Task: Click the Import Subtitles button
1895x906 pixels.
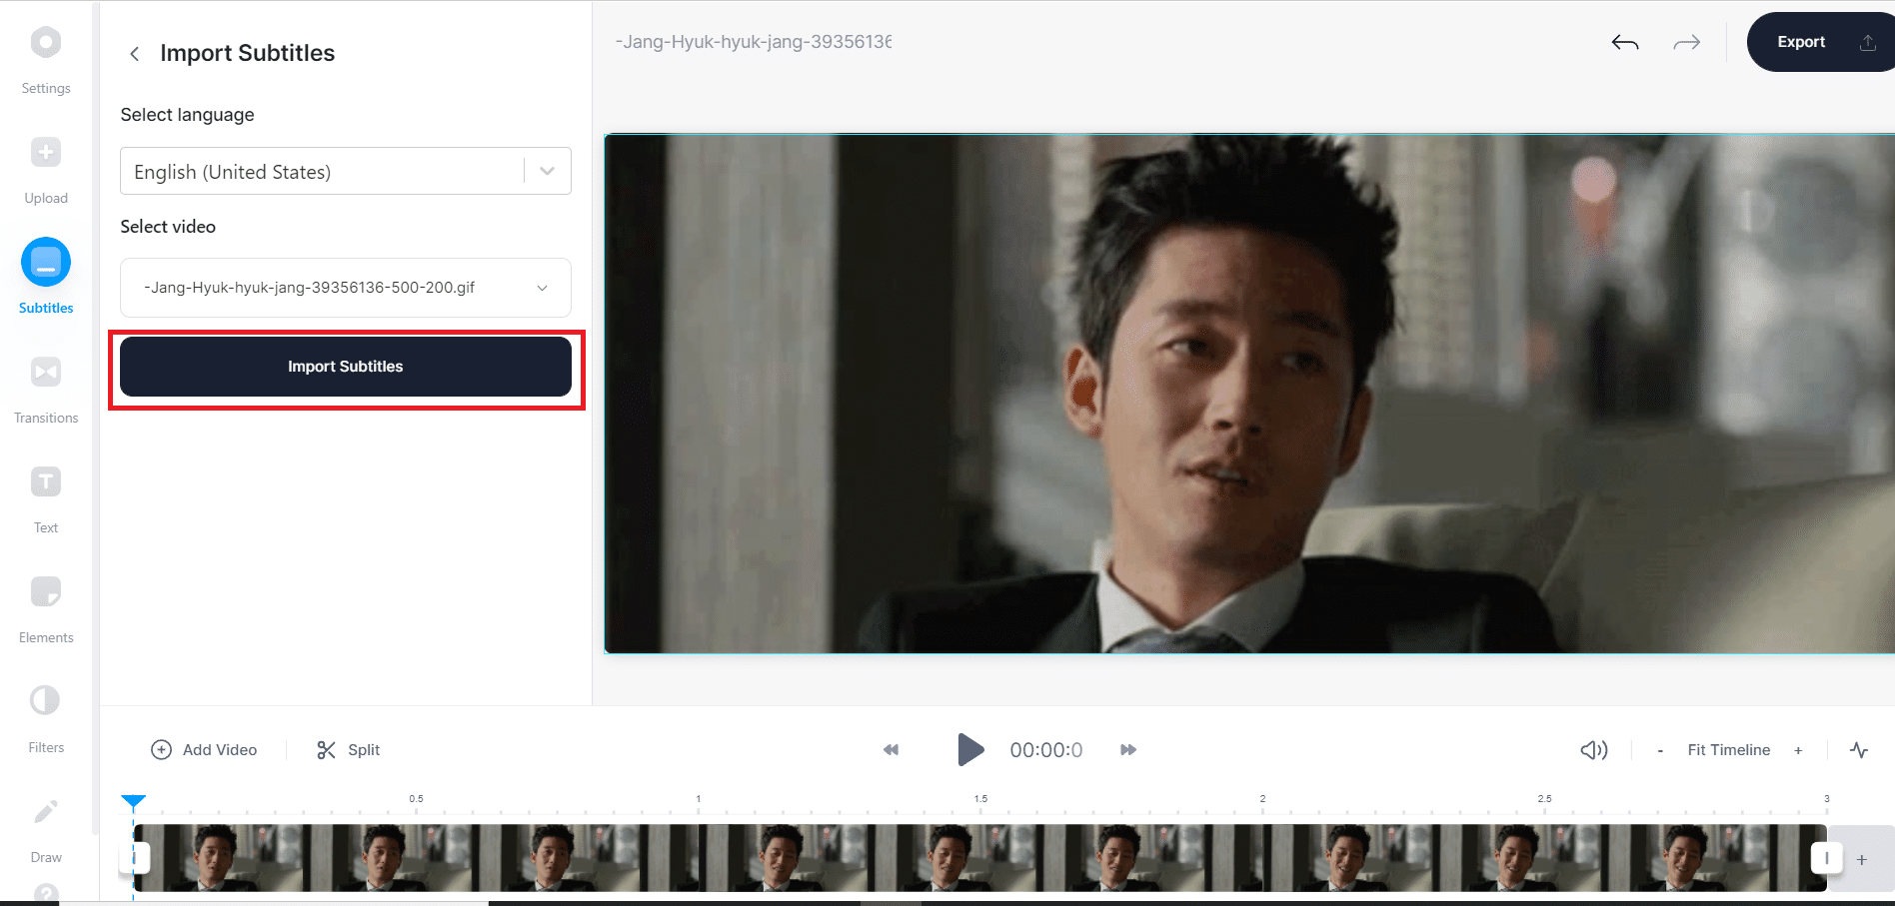Action: (x=345, y=366)
